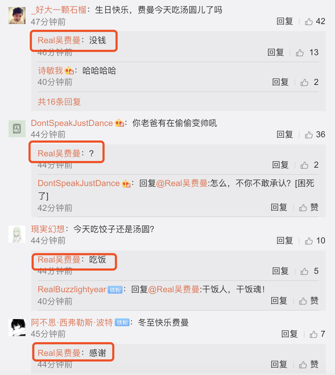335x375 pixels.
Task: Like Real吴费曼's question mark reply
Action: [310, 165]
